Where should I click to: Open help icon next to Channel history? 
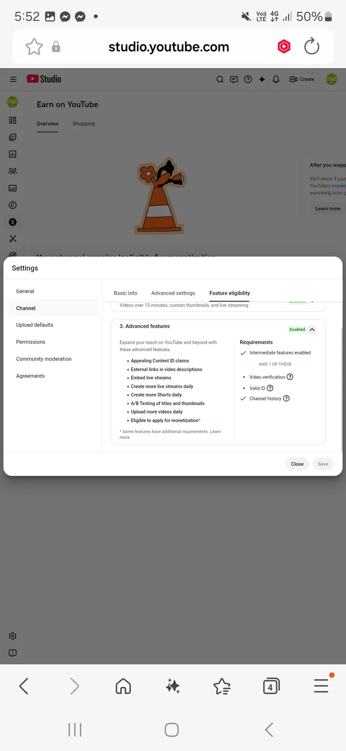[x=286, y=398]
